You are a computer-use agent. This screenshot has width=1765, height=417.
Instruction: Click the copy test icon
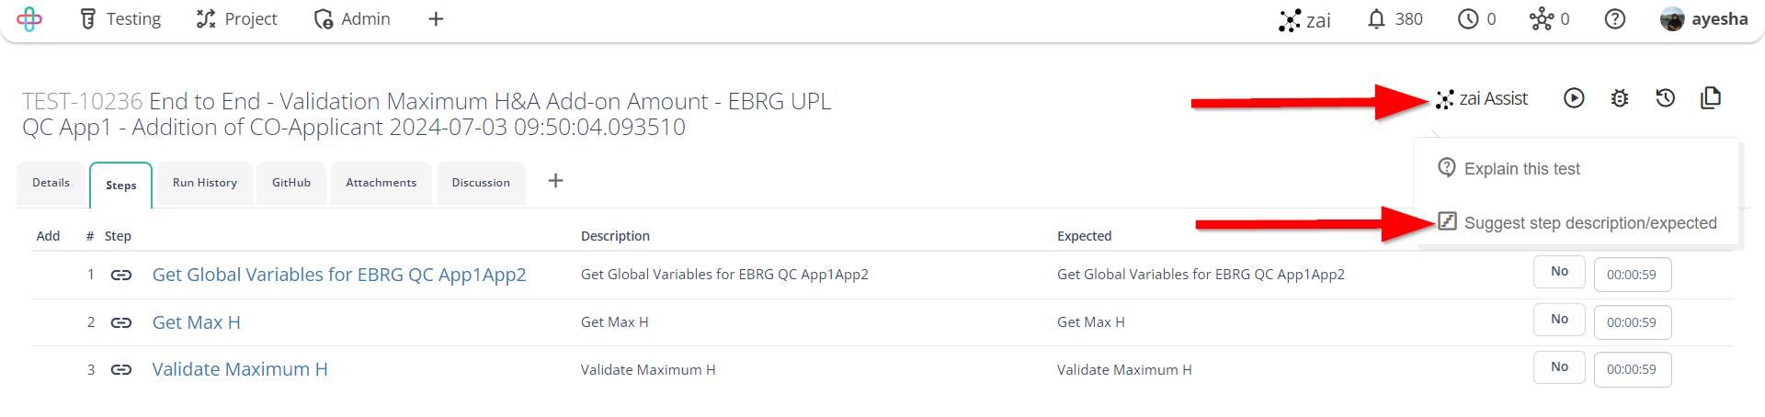click(x=1711, y=98)
